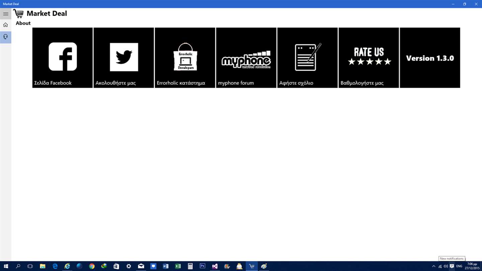Image resolution: width=482 pixels, height=271 pixels.
Task: Open the Wi-Fi network tray icon
Action: (x=440, y=266)
